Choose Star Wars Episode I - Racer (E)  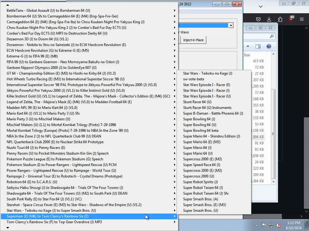point(214,85)
